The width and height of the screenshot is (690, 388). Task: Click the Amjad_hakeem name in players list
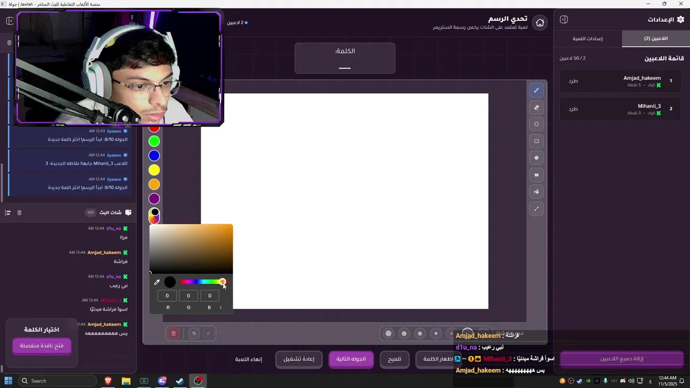[x=642, y=78]
